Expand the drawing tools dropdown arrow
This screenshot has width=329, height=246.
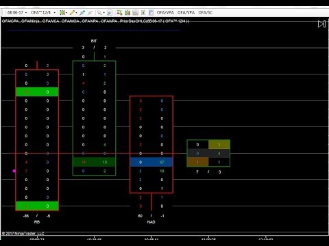76,13
